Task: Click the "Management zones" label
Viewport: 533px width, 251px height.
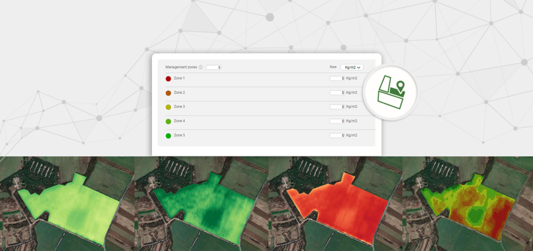Action: tap(181, 67)
